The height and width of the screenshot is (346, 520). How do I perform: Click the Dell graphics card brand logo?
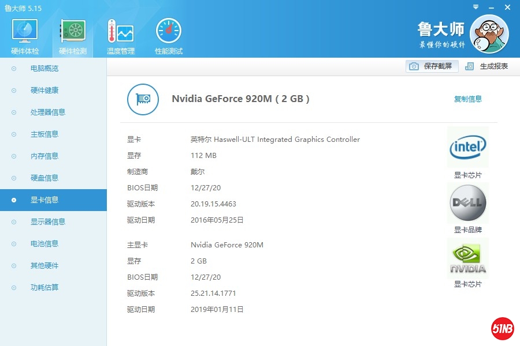pos(467,203)
